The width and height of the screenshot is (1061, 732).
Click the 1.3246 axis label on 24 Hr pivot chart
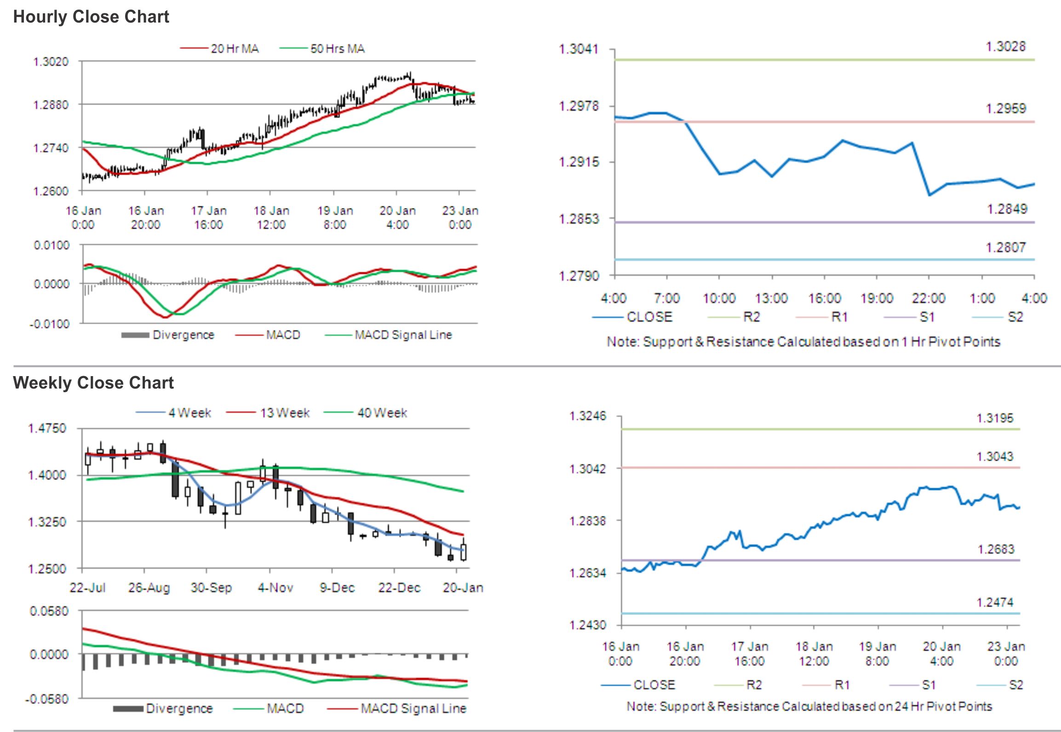pyautogui.click(x=588, y=416)
